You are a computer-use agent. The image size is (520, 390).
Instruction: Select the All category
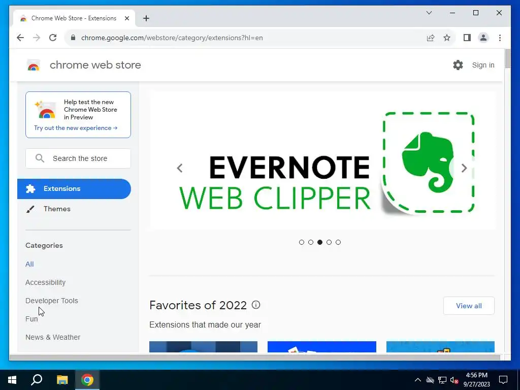coord(29,264)
